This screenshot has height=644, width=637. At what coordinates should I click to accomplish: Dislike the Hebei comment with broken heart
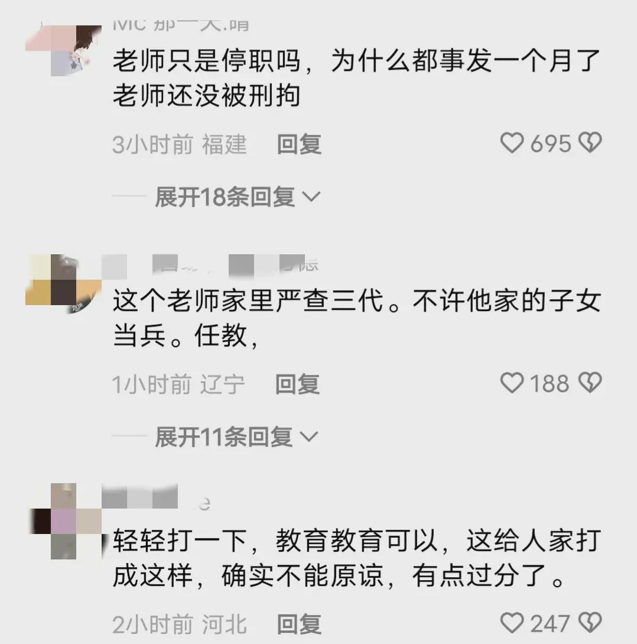pos(590,623)
